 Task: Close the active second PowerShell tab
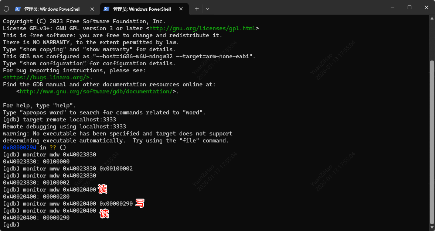point(181,9)
